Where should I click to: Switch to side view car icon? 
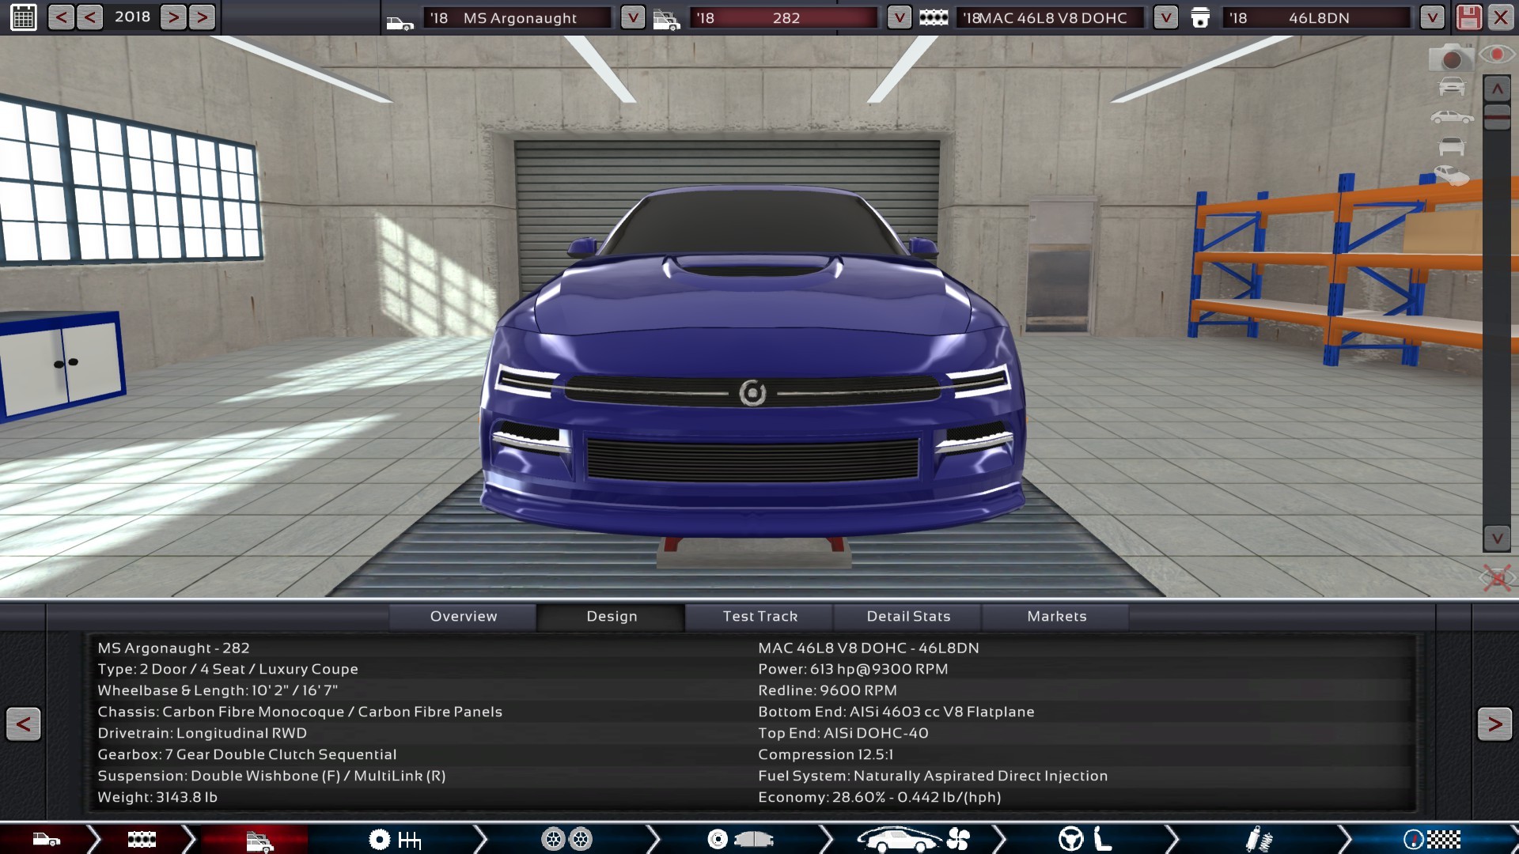[1452, 117]
